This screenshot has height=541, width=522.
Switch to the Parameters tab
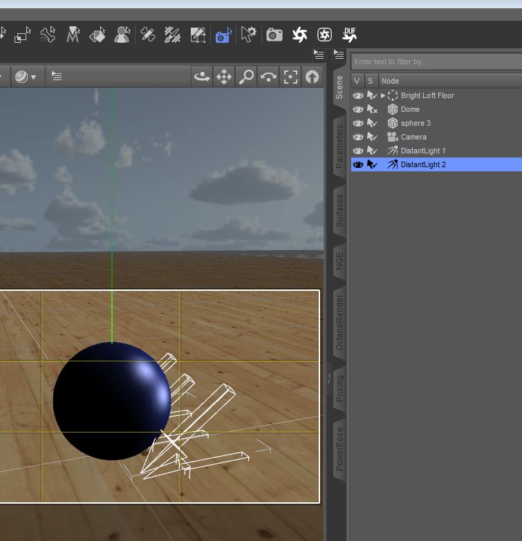pyautogui.click(x=339, y=146)
